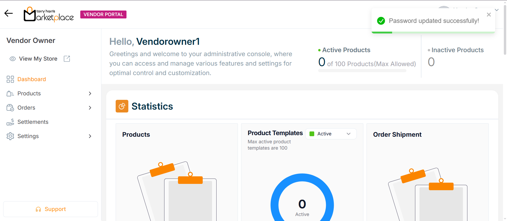The width and height of the screenshot is (507, 221).
Task: Click the Settlements hand-dollar icon
Action: [10, 122]
